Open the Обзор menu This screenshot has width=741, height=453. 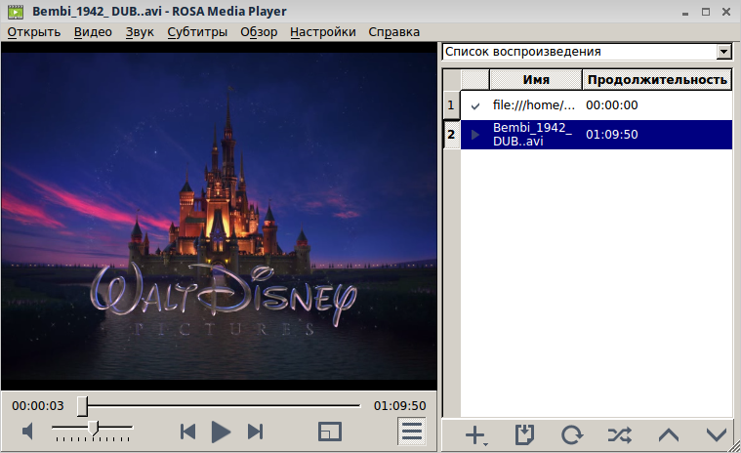259,32
